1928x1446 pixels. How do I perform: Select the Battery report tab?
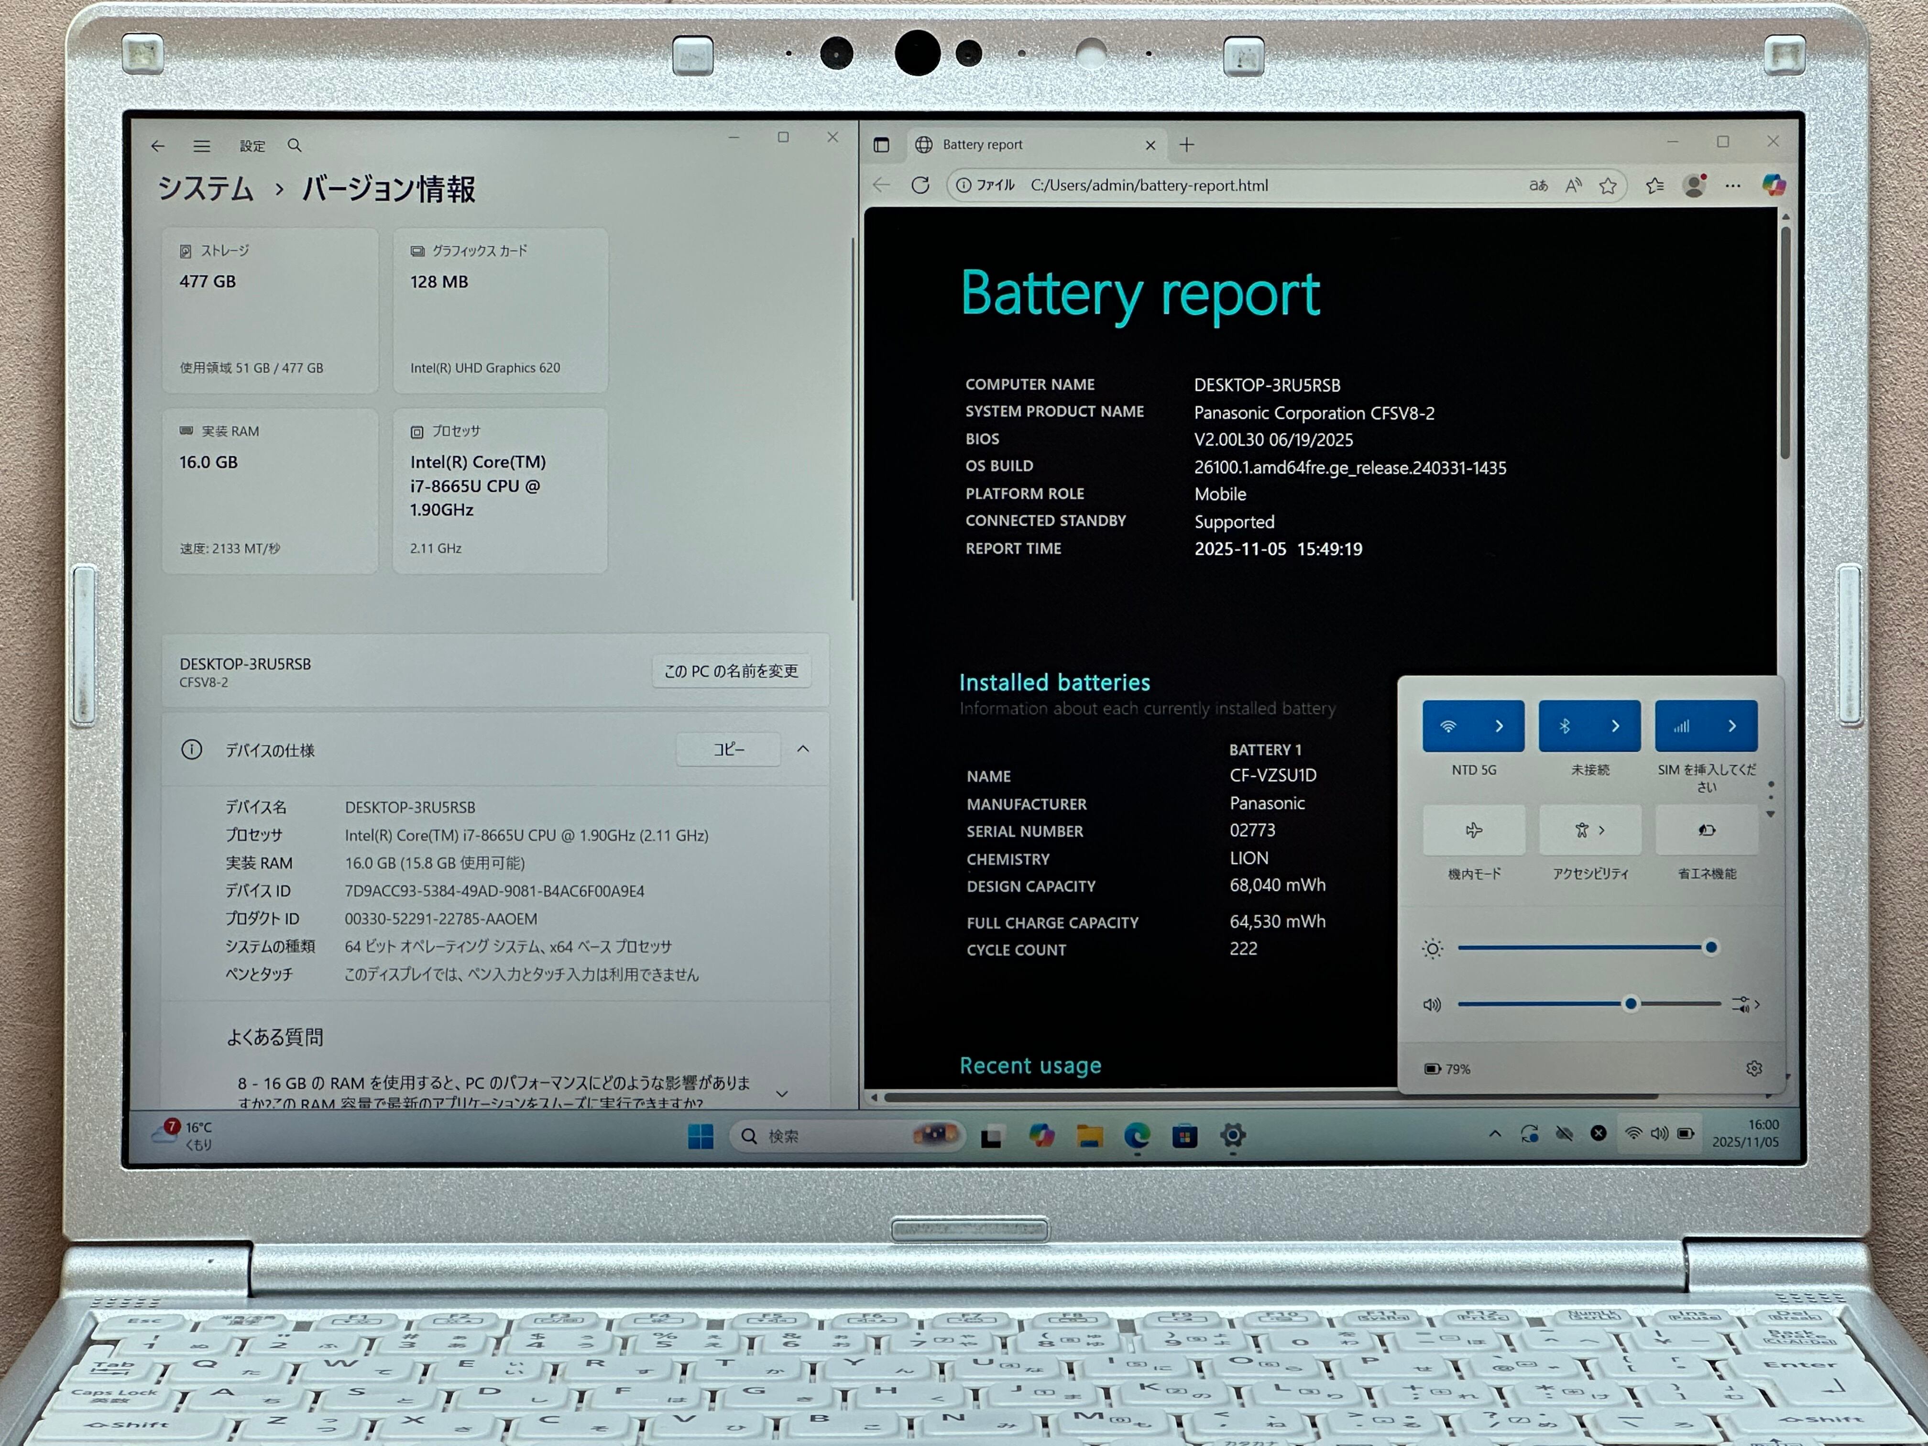click(982, 145)
